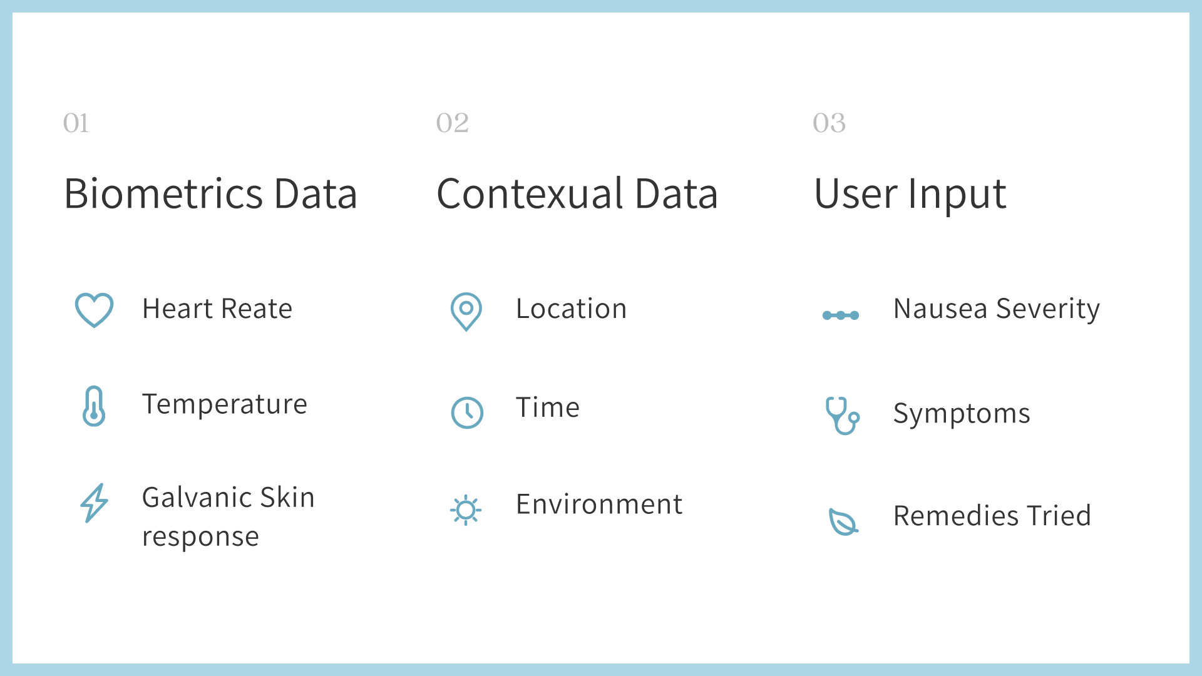
Task: Click the Remedies Tried label
Action: [992, 516]
